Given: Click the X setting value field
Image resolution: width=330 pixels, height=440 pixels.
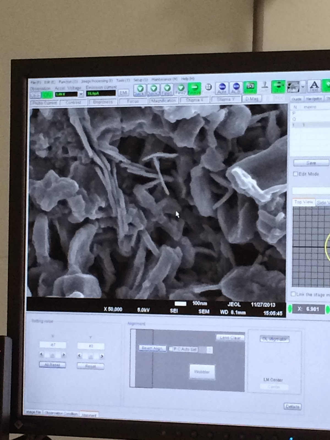Looking at the screenshot, I should click(53, 345).
